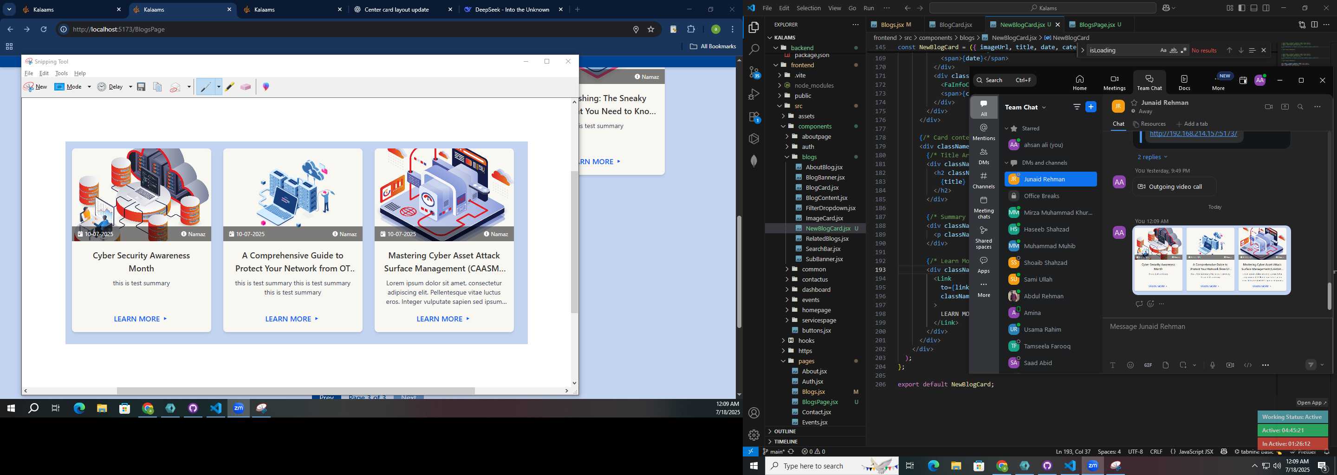Toggle Use Regular Expression in find widget
The height and width of the screenshot is (475, 1337).
[x=1184, y=50]
